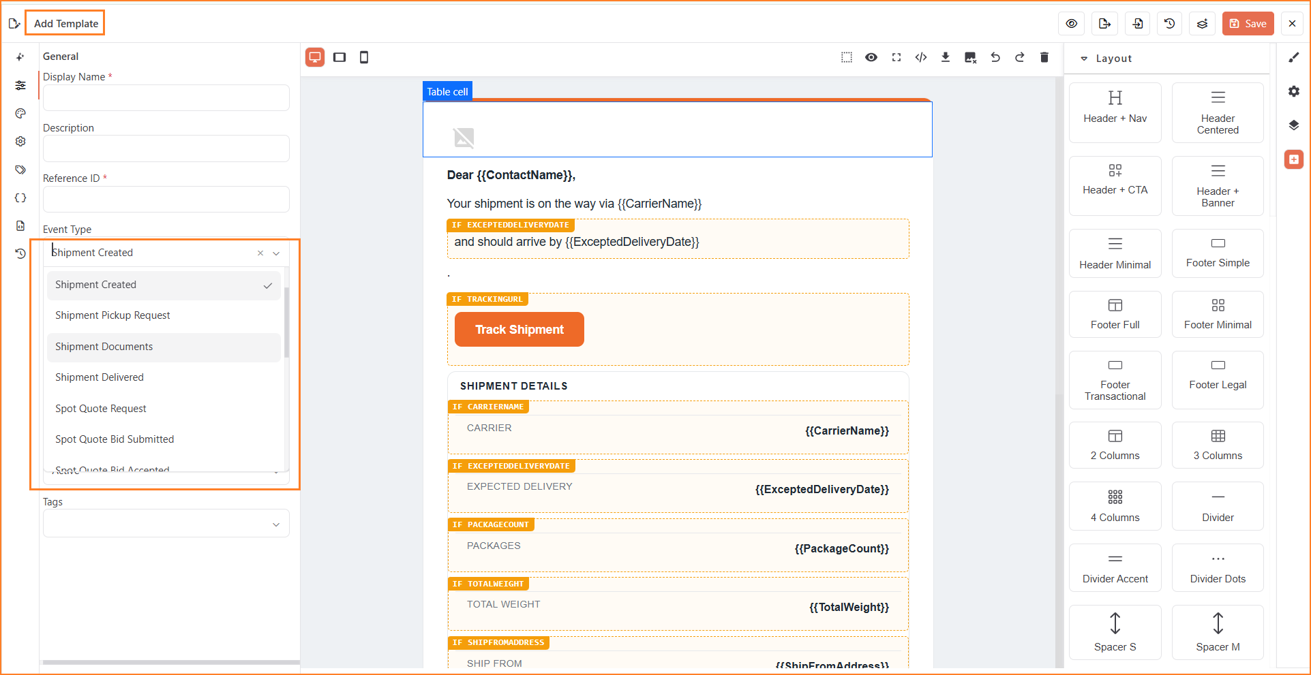Click the Track Shipment button in canvas

(x=519, y=330)
